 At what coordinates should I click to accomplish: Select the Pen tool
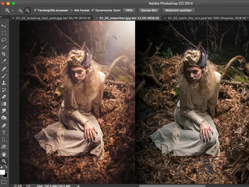click(x=4, y=126)
